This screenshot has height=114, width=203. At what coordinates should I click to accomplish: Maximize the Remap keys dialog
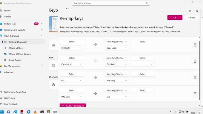pyautogui.click(x=190, y=11)
